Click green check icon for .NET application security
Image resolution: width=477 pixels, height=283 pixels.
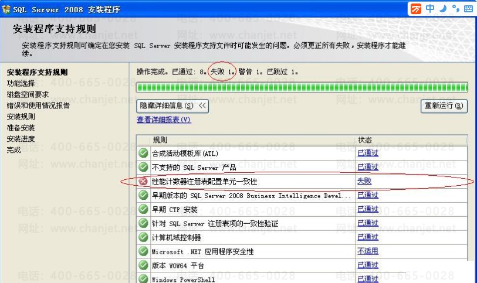click(143, 251)
